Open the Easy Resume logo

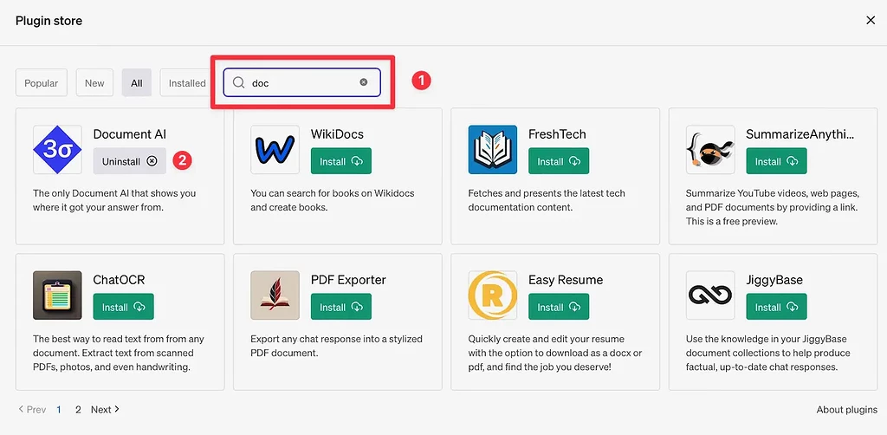click(493, 295)
